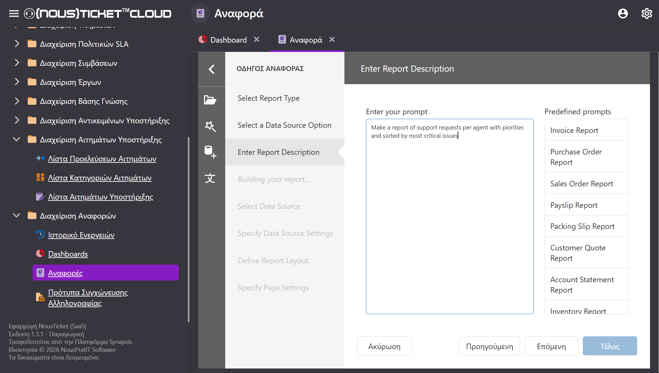The height and width of the screenshot is (373, 659).
Task: Expand Διαχείριση Συμβάσεων chevron
Action: click(x=17, y=63)
